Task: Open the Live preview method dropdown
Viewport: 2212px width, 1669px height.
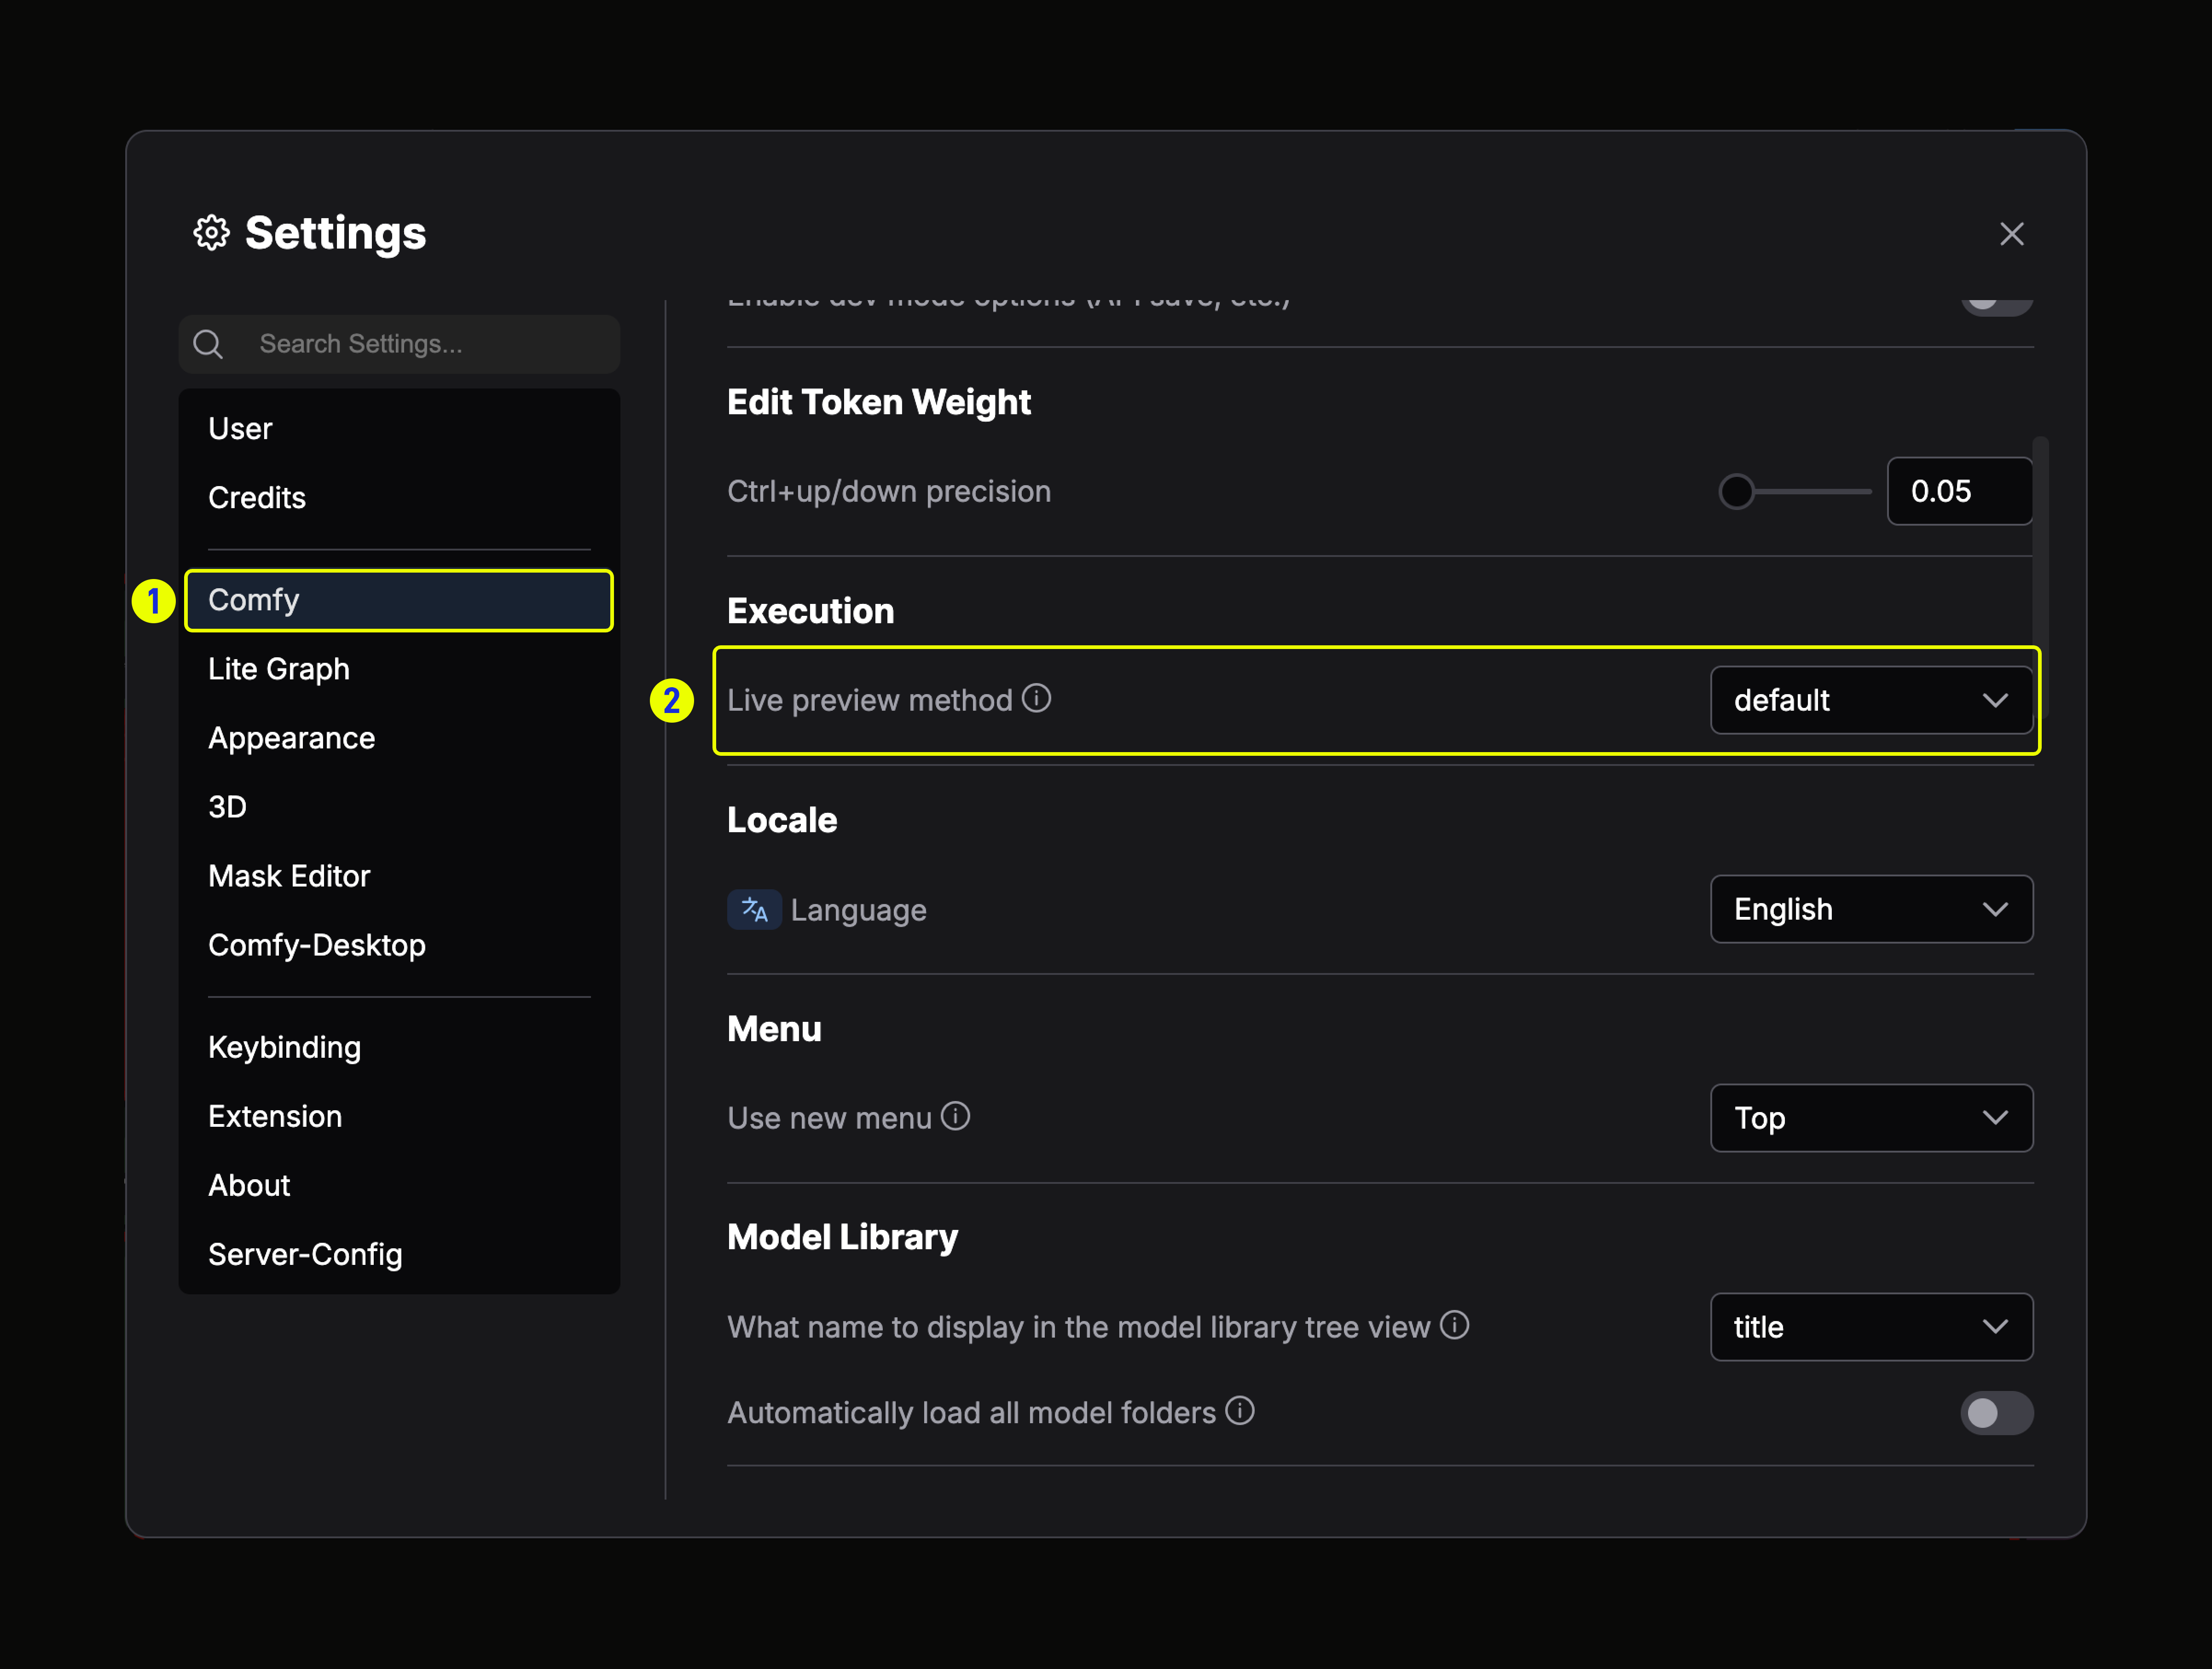Action: (1870, 700)
